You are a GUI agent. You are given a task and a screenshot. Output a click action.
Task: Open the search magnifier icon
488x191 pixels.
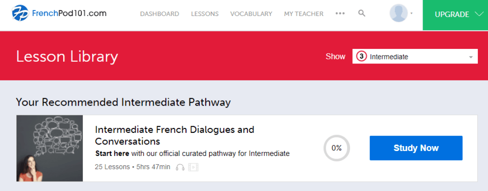click(x=362, y=13)
